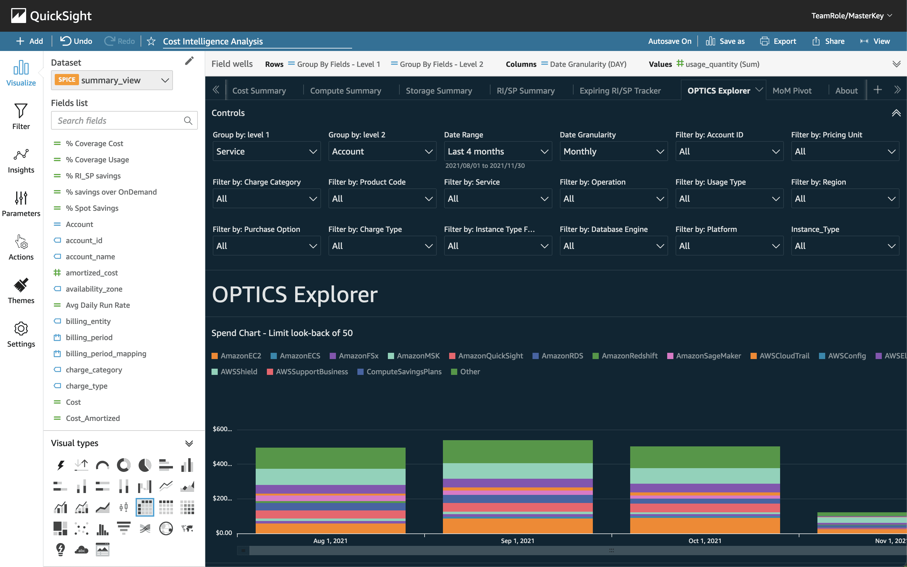Select the Filled map visual type
The height and width of the screenshot is (567, 907).
pos(187,528)
